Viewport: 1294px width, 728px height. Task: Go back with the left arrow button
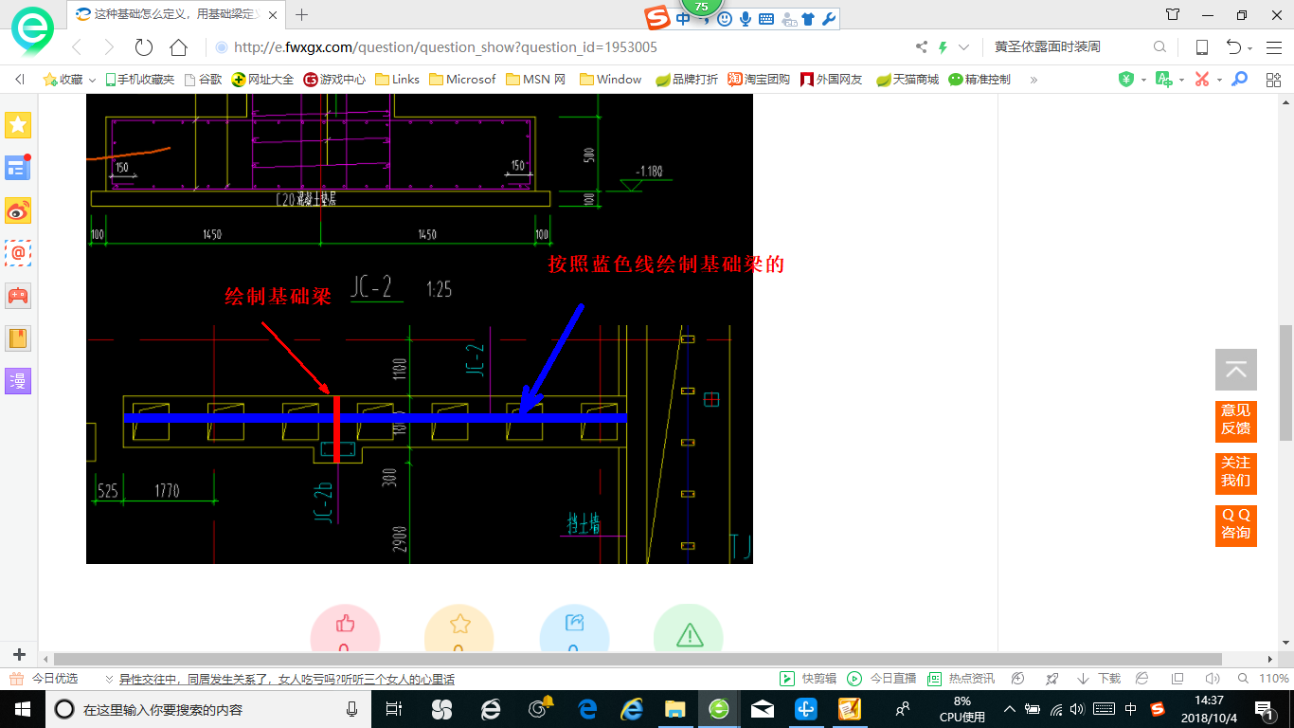(77, 47)
